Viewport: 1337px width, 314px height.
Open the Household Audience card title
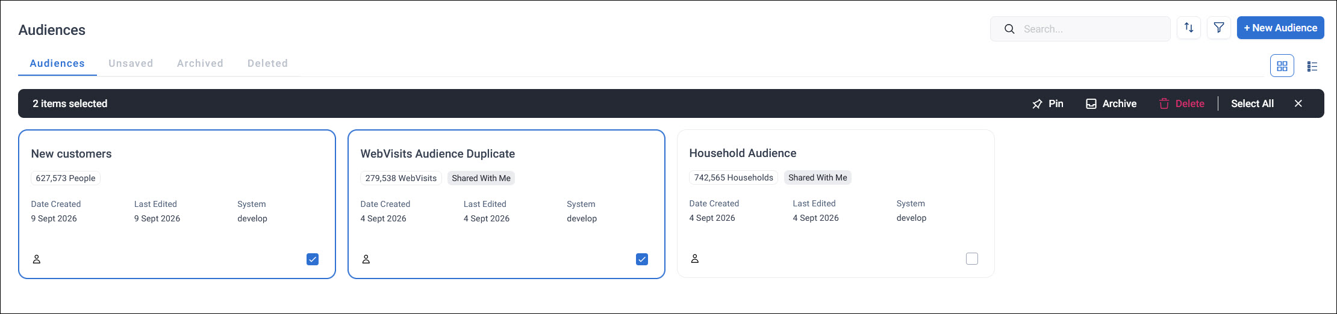point(743,153)
